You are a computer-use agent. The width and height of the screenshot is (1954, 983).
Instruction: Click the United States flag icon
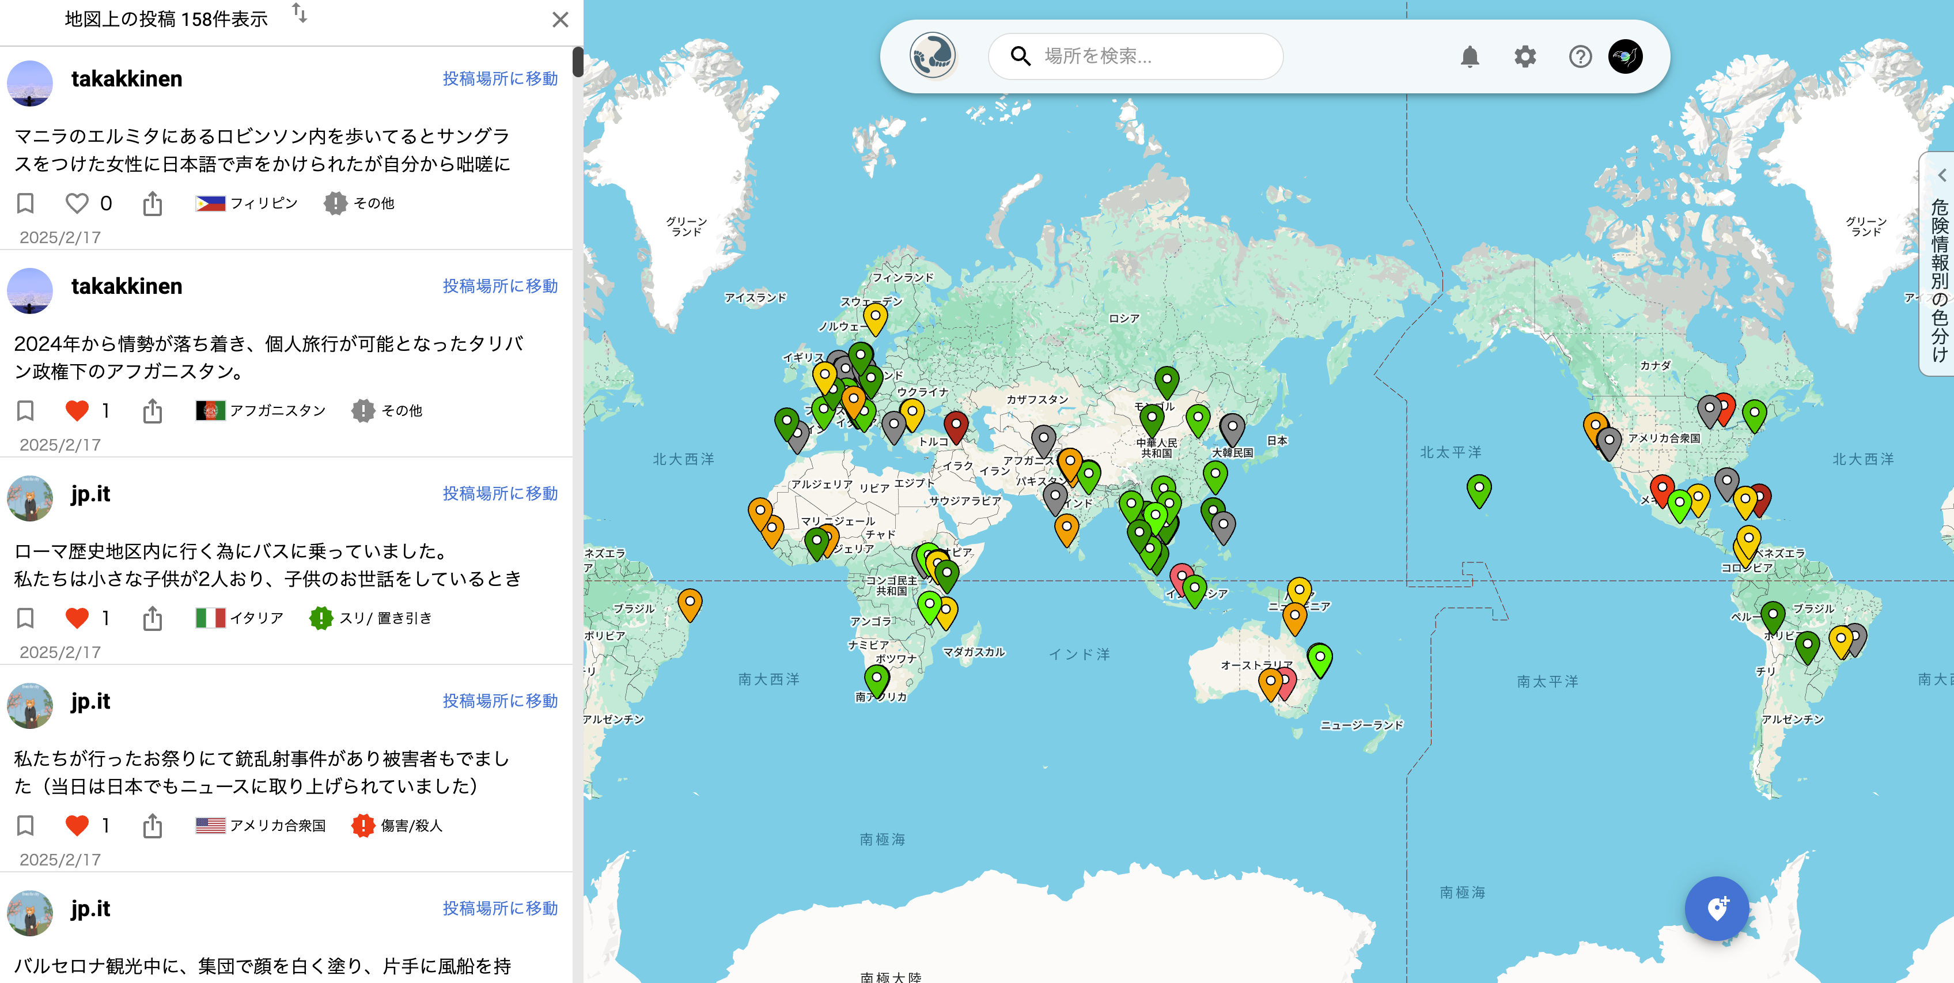pos(210,825)
